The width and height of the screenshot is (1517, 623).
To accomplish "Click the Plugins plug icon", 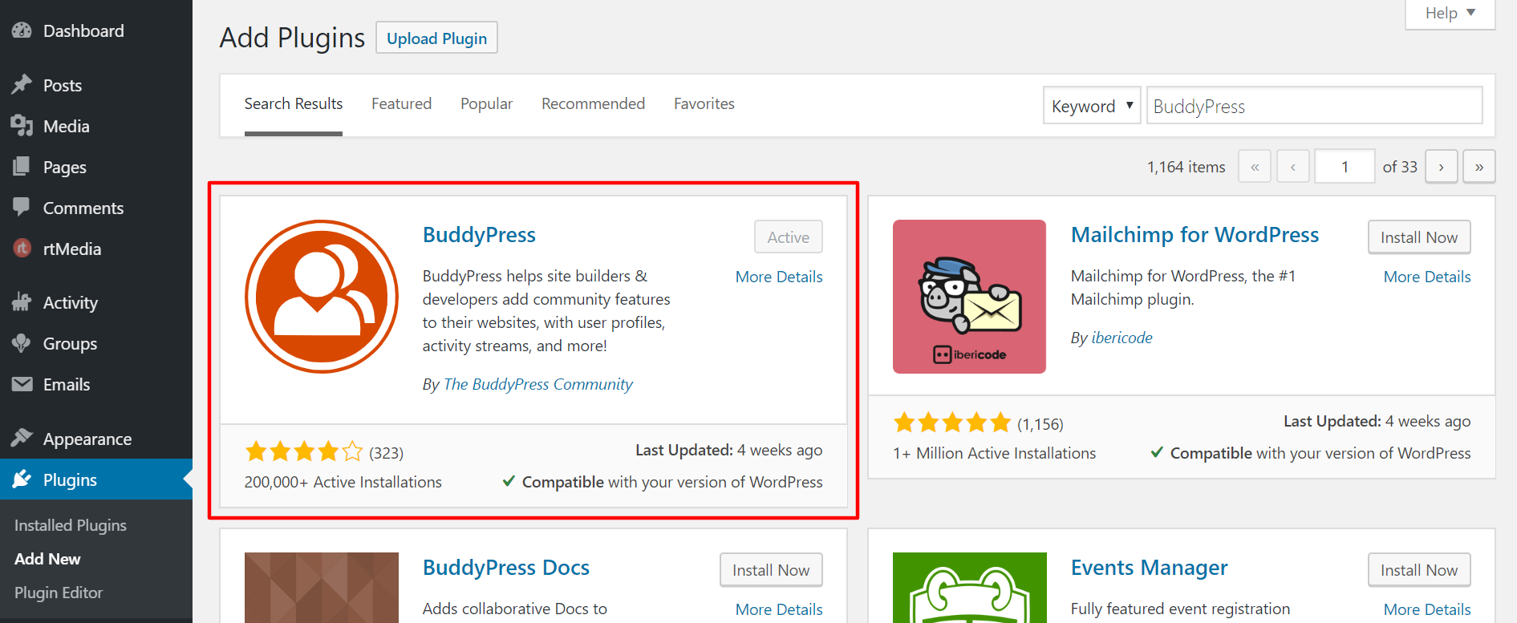I will 22,479.
